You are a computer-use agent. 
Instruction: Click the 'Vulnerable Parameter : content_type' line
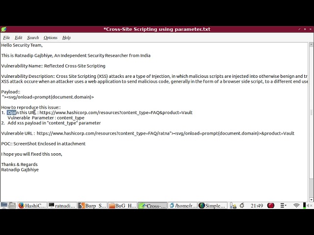(46, 118)
